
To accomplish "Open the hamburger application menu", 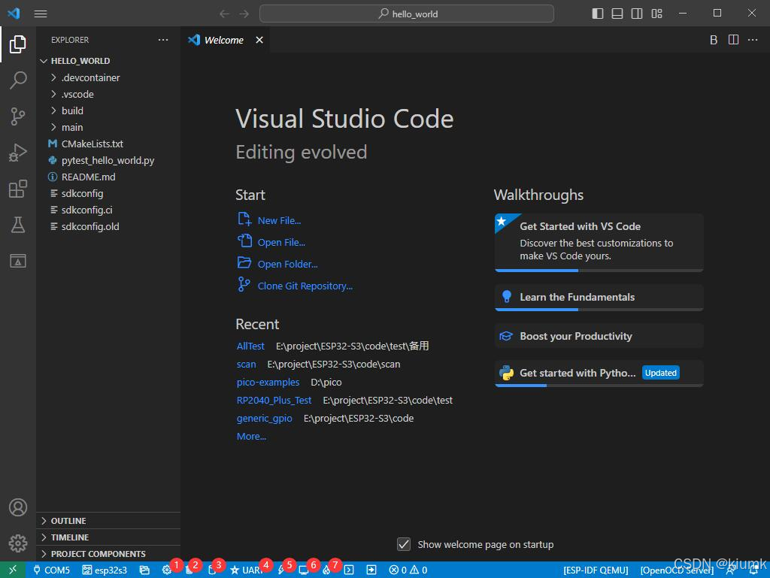I will click(41, 14).
